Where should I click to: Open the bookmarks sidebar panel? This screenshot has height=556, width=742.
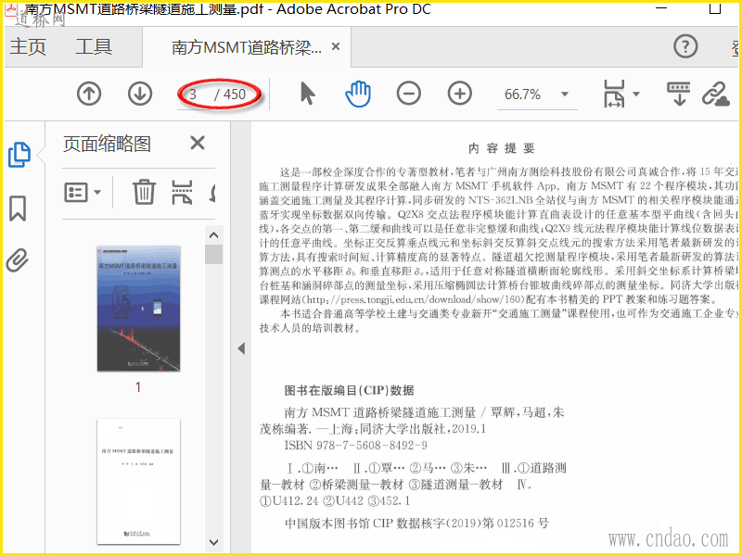18,208
